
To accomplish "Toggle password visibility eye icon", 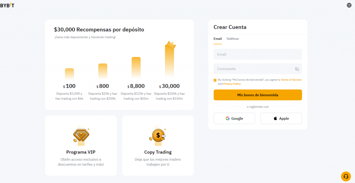I will [x=297, y=69].
